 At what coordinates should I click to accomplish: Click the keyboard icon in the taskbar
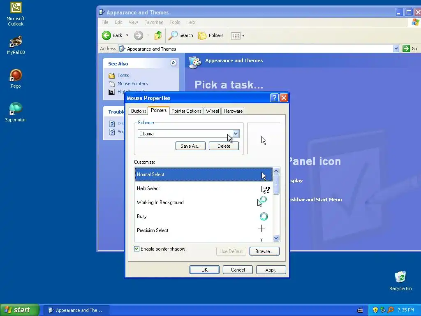point(360,310)
